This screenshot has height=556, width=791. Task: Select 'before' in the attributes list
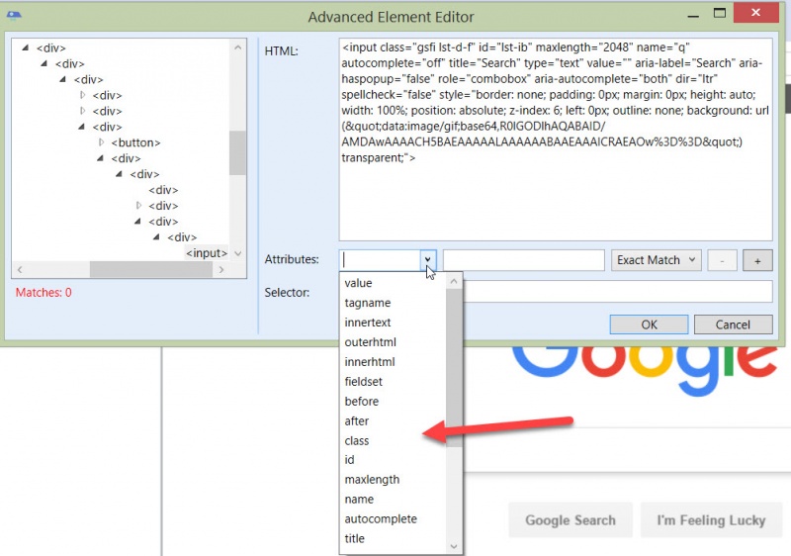361,401
